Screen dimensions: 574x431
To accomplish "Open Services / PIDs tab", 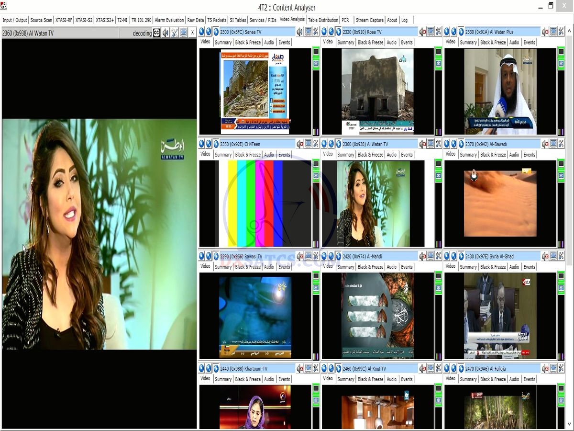I will tap(263, 20).
